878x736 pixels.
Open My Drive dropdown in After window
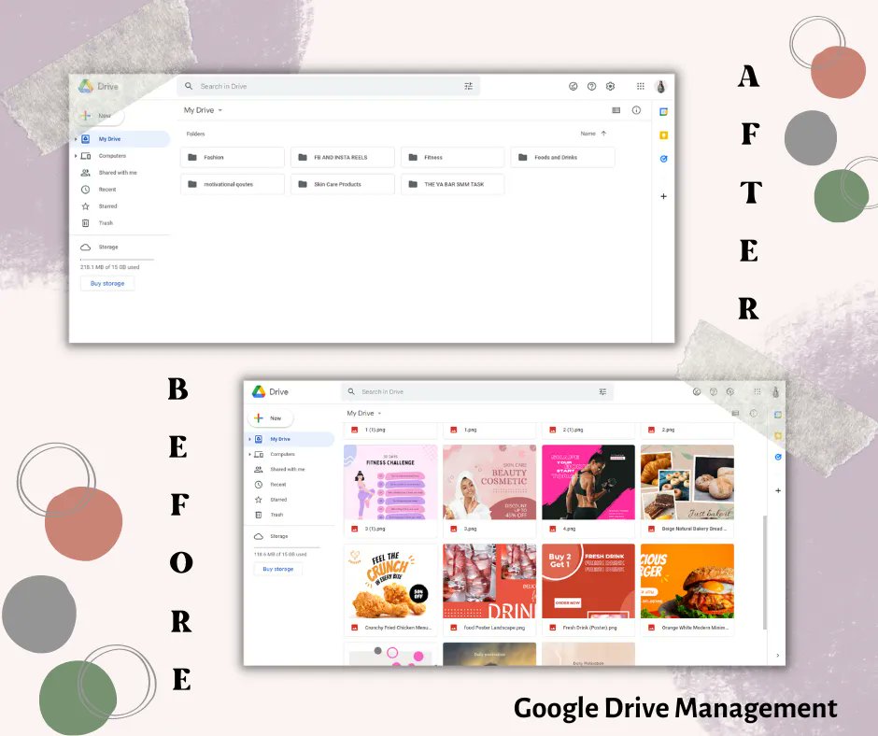pos(220,110)
